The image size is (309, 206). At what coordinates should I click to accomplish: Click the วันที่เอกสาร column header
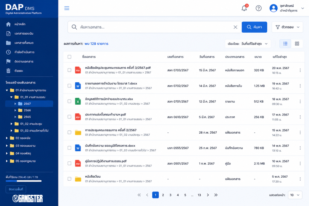pyautogui.click(x=207, y=57)
